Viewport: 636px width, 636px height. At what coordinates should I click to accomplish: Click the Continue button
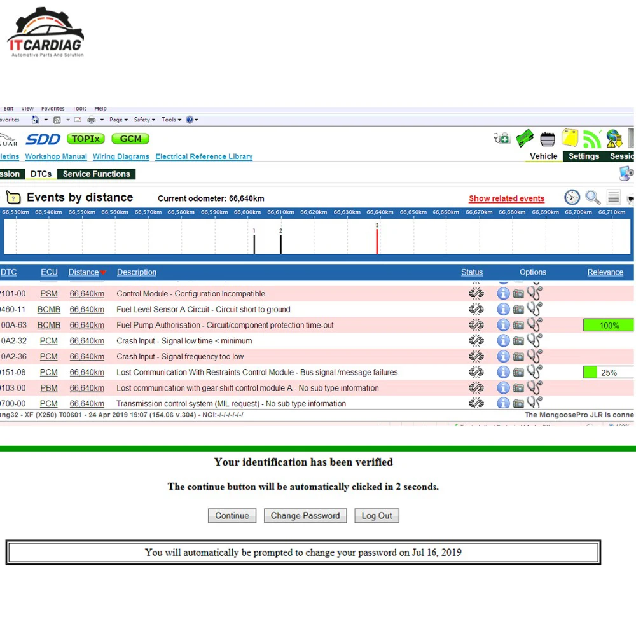point(232,516)
